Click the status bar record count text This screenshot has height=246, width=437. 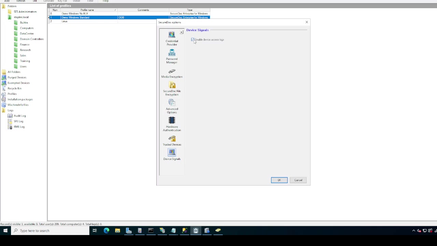click(51, 224)
